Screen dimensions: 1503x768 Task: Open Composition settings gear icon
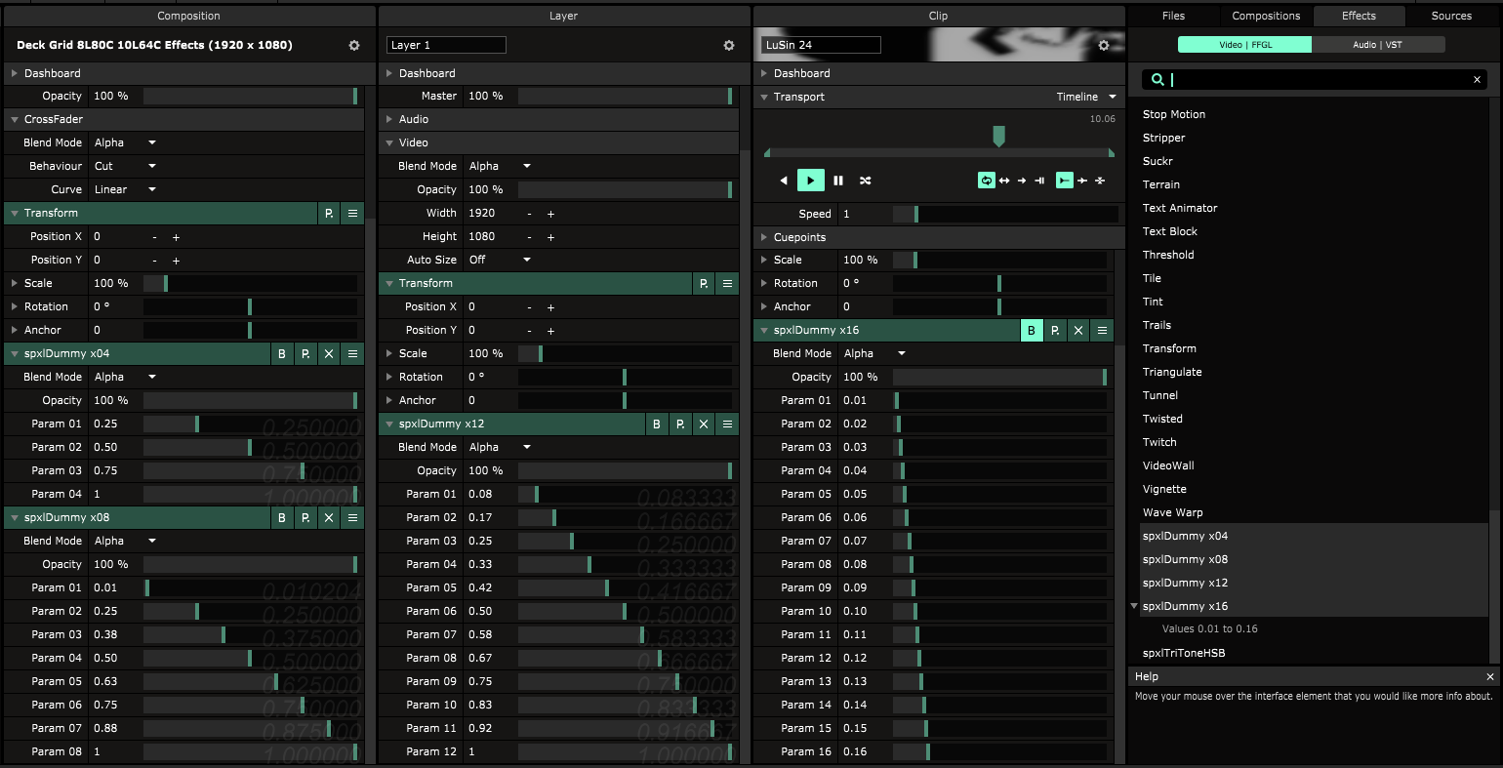[x=354, y=46]
